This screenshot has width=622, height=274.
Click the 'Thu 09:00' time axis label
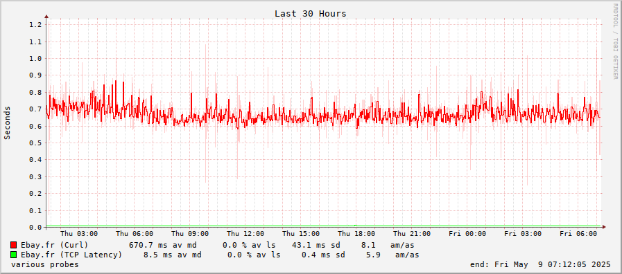click(190, 234)
